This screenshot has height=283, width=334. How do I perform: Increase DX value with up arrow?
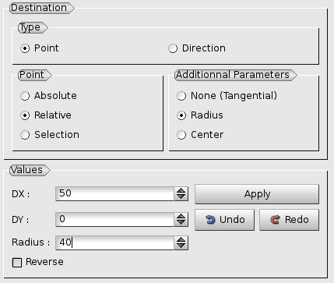click(181, 190)
